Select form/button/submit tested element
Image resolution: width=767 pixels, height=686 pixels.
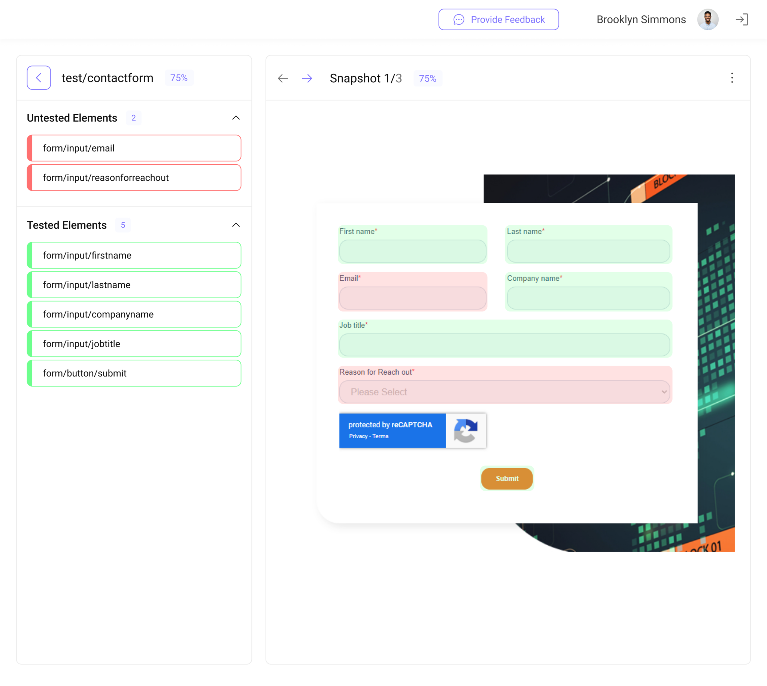pyautogui.click(x=134, y=373)
